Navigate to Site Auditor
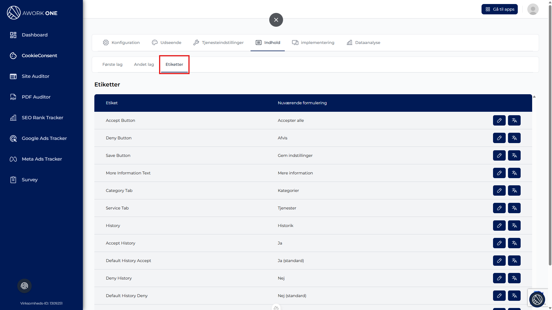The width and height of the screenshot is (552, 310). [35, 76]
